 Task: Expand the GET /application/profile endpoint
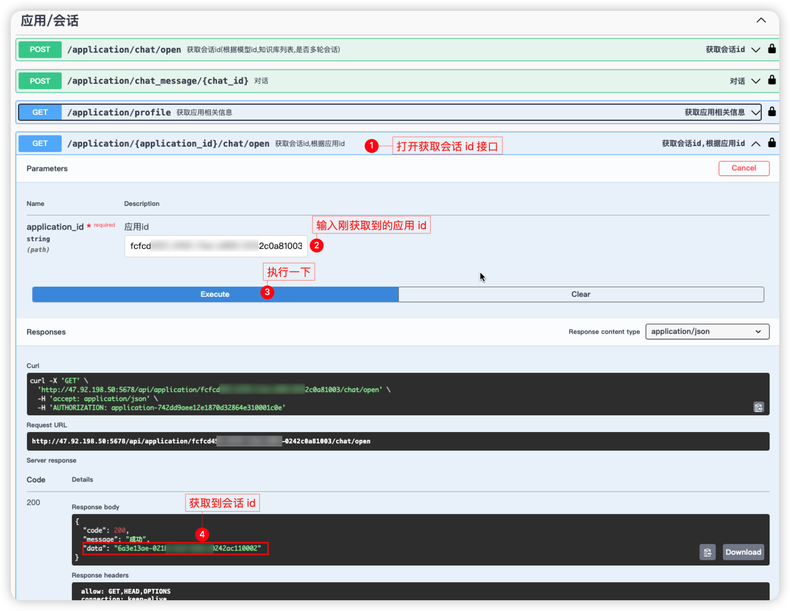coord(755,112)
